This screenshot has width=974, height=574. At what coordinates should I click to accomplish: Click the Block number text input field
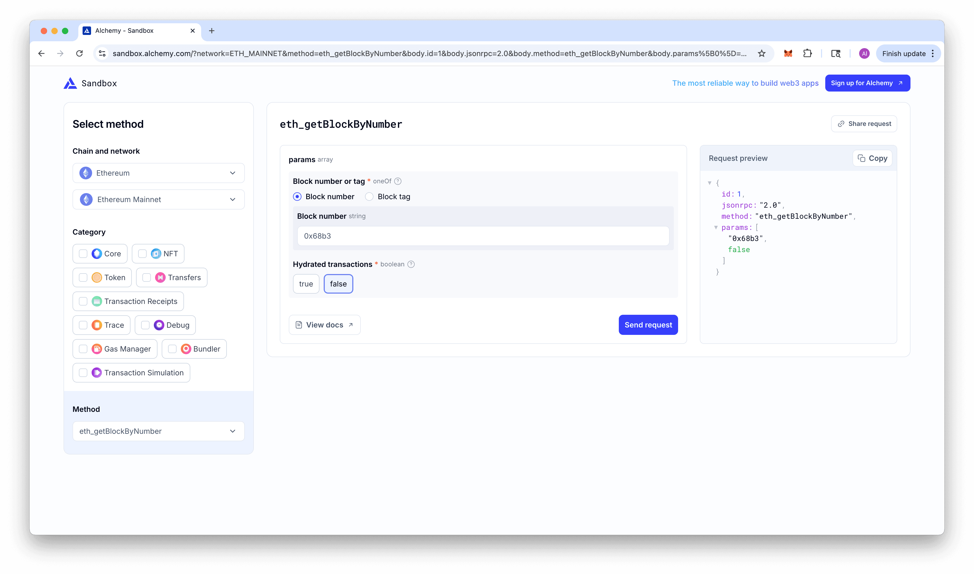point(483,236)
